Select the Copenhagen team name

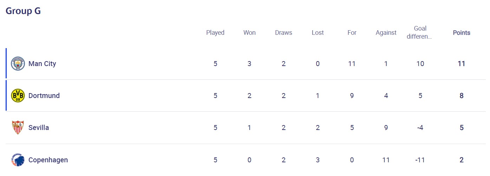point(48,160)
